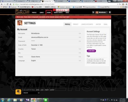Open the Windows Start button
The width and height of the screenshot is (128, 102).
[x=3, y=100]
